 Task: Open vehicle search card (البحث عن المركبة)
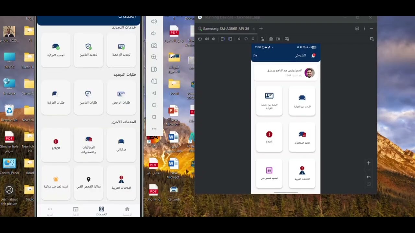302,101
